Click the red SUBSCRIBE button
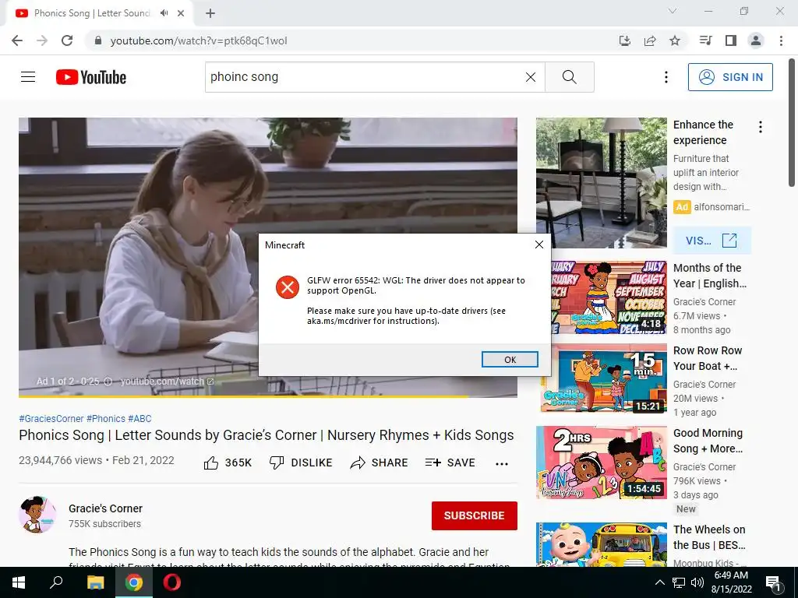 [x=475, y=515]
